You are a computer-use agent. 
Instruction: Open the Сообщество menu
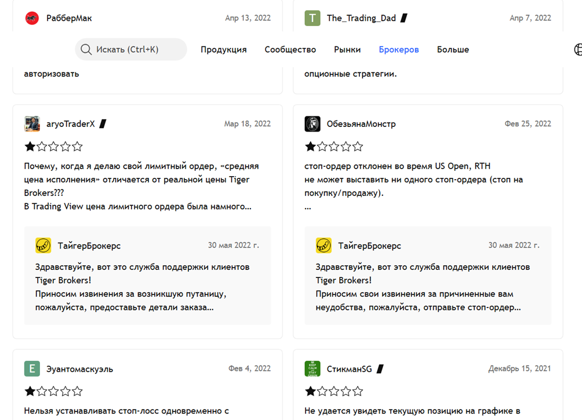pyautogui.click(x=290, y=50)
